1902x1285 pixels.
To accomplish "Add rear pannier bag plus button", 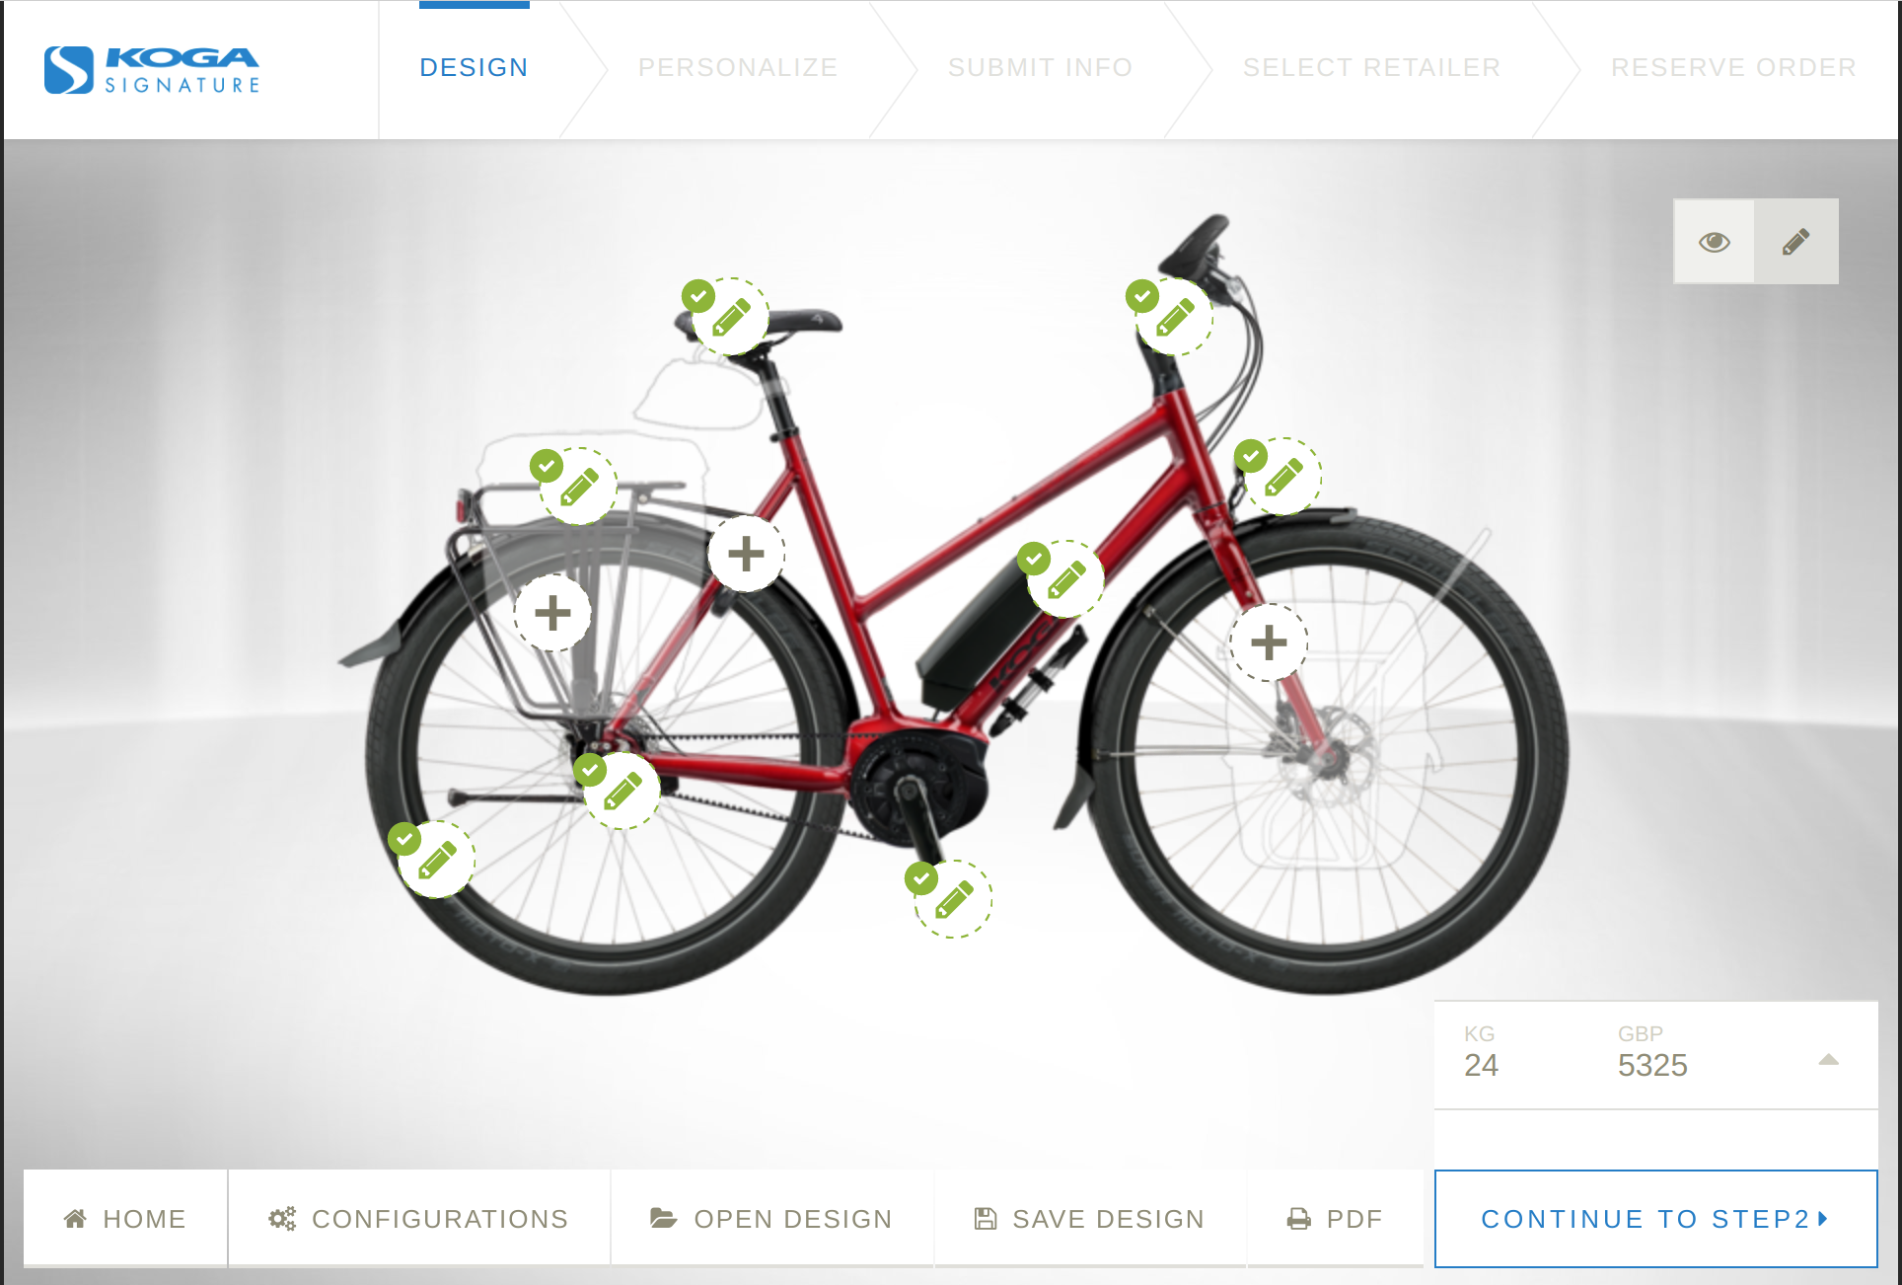I will (x=552, y=613).
